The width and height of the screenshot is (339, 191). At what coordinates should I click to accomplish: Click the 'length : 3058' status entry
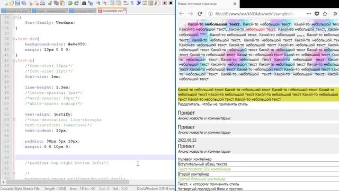(x=55, y=189)
